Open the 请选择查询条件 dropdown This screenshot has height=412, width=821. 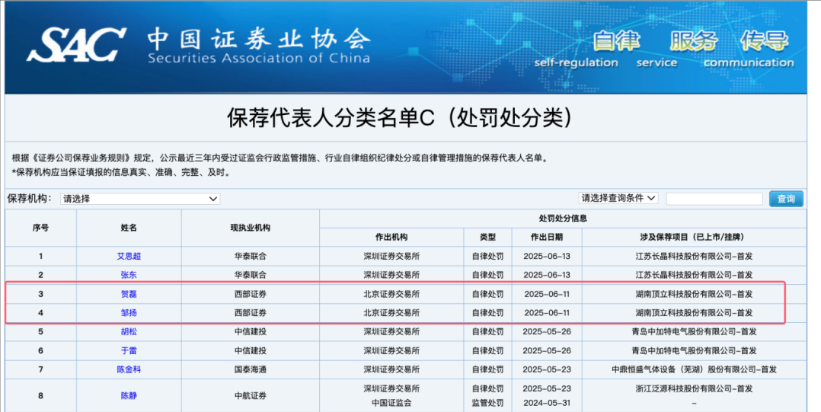coord(618,199)
